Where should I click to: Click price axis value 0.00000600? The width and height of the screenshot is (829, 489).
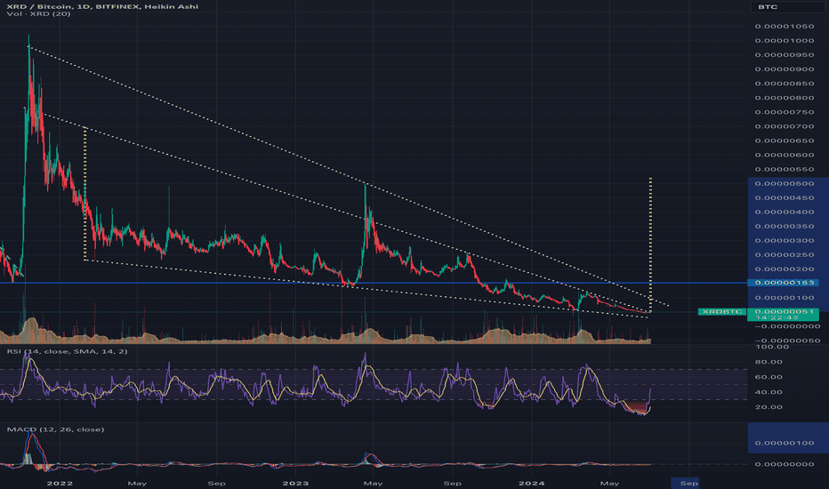[784, 155]
